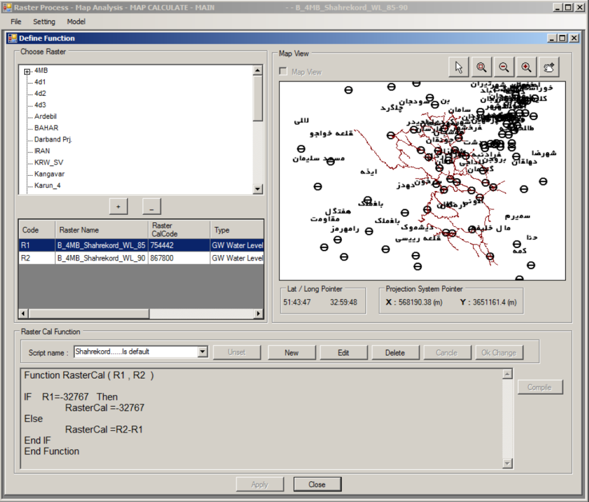Open the Model menu
This screenshot has width=589, height=502.
(x=76, y=22)
